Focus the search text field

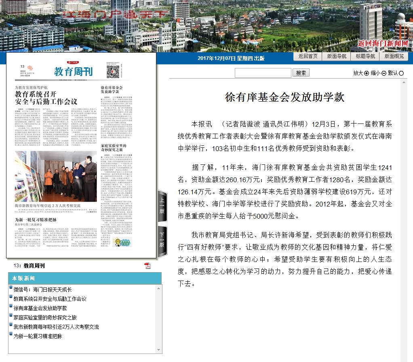pyautogui.click(x=263, y=73)
